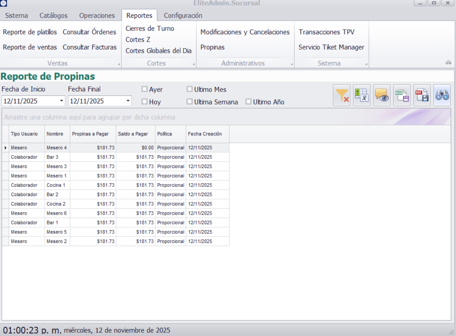Expand the Fecha Final date picker

tap(128, 101)
